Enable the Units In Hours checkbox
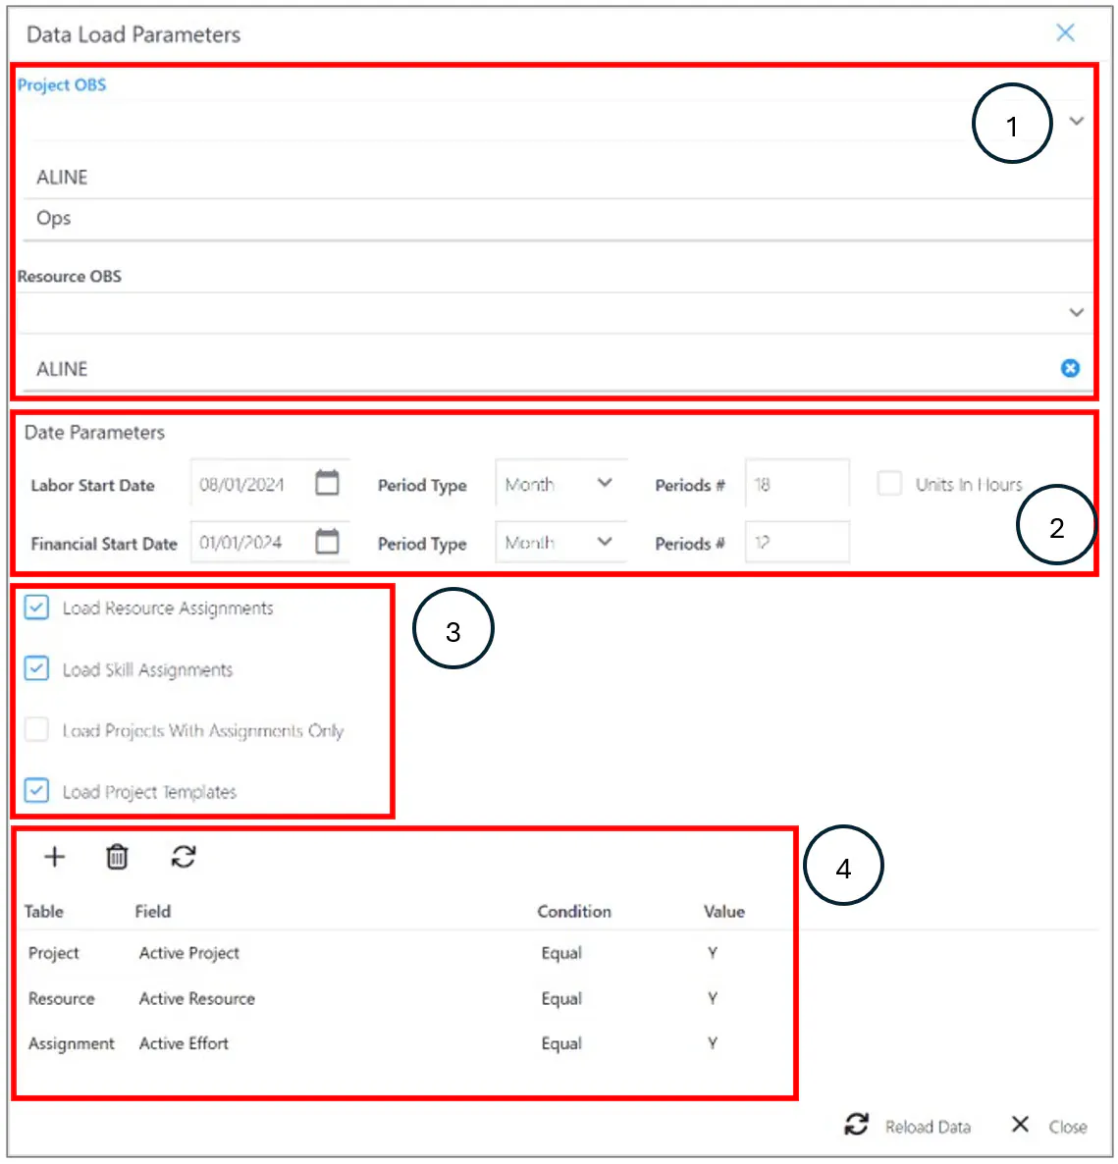The height and width of the screenshot is (1164, 1118). (889, 483)
